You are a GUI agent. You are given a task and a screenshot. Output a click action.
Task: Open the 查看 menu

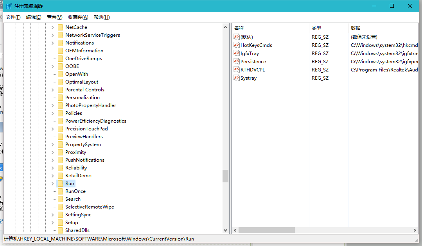(54, 17)
